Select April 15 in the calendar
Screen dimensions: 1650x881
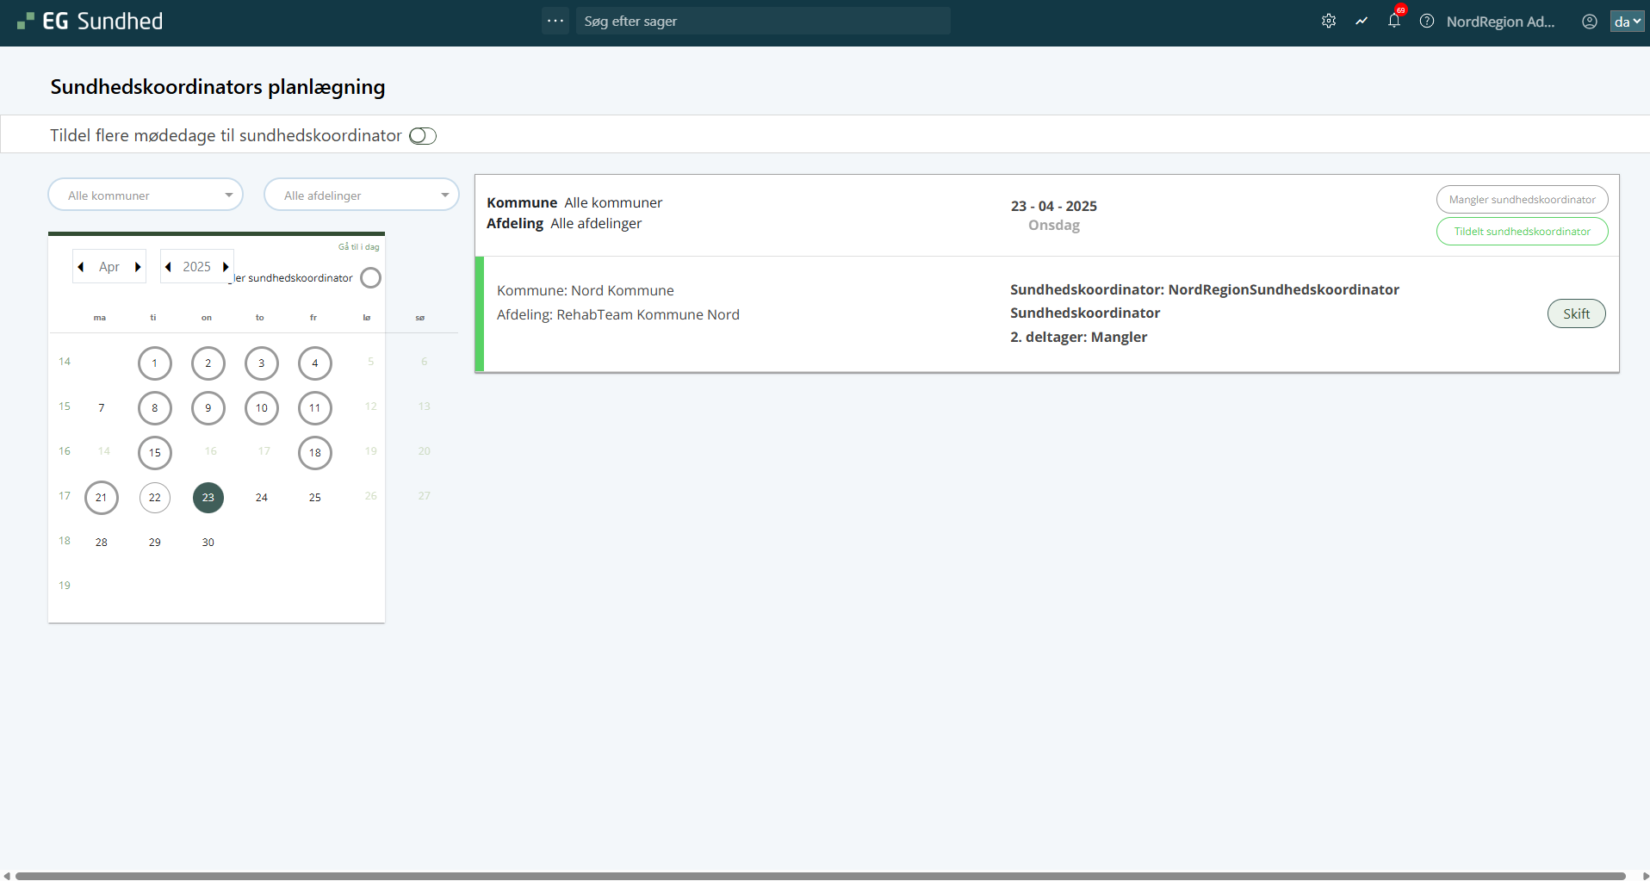(x=155, y=453)
